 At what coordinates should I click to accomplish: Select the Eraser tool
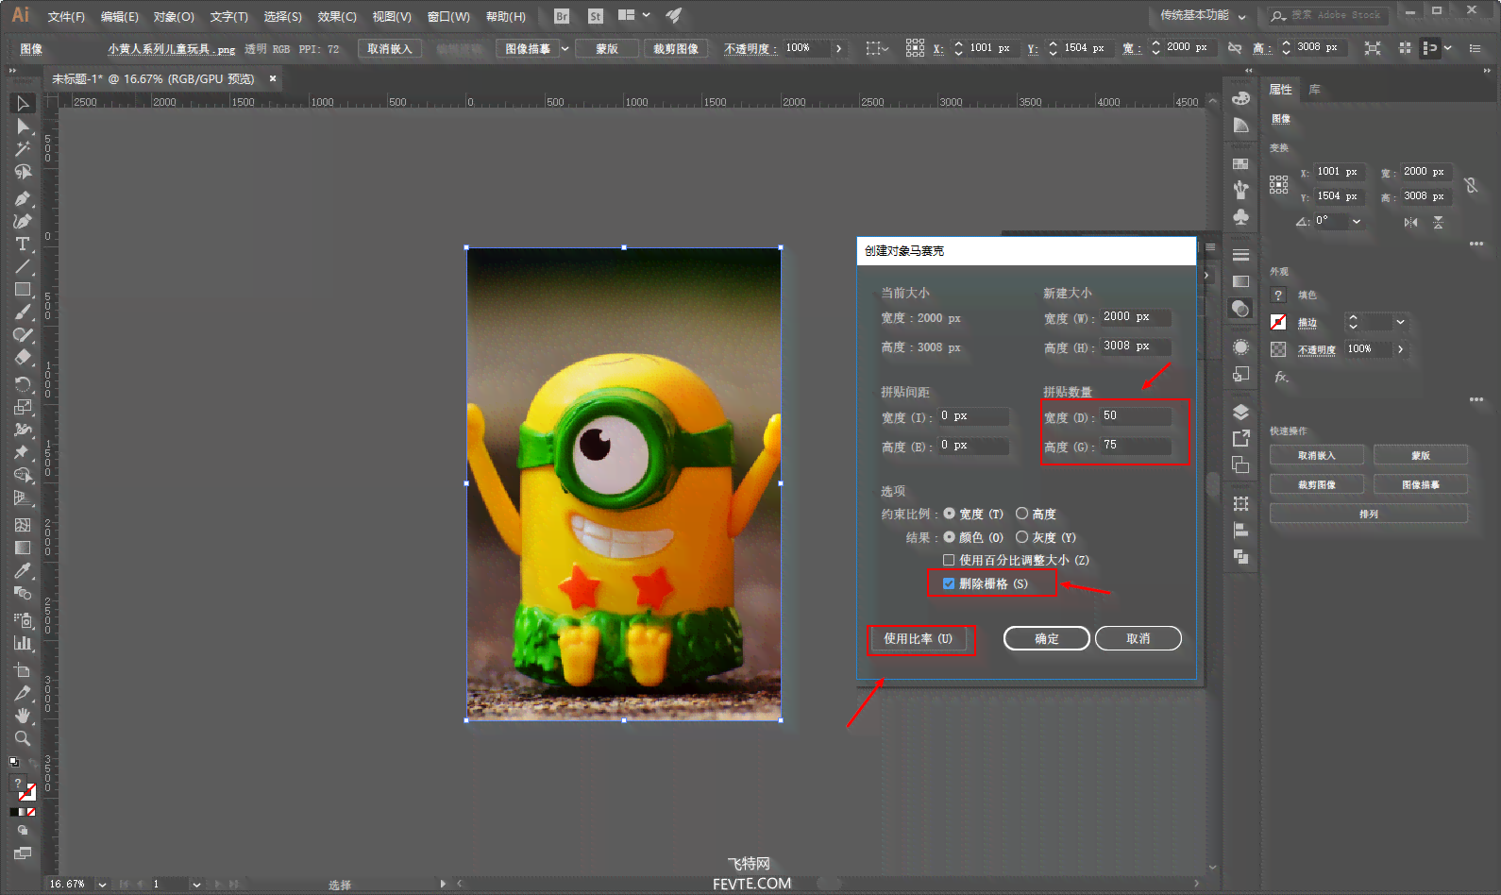click(23, 358)
